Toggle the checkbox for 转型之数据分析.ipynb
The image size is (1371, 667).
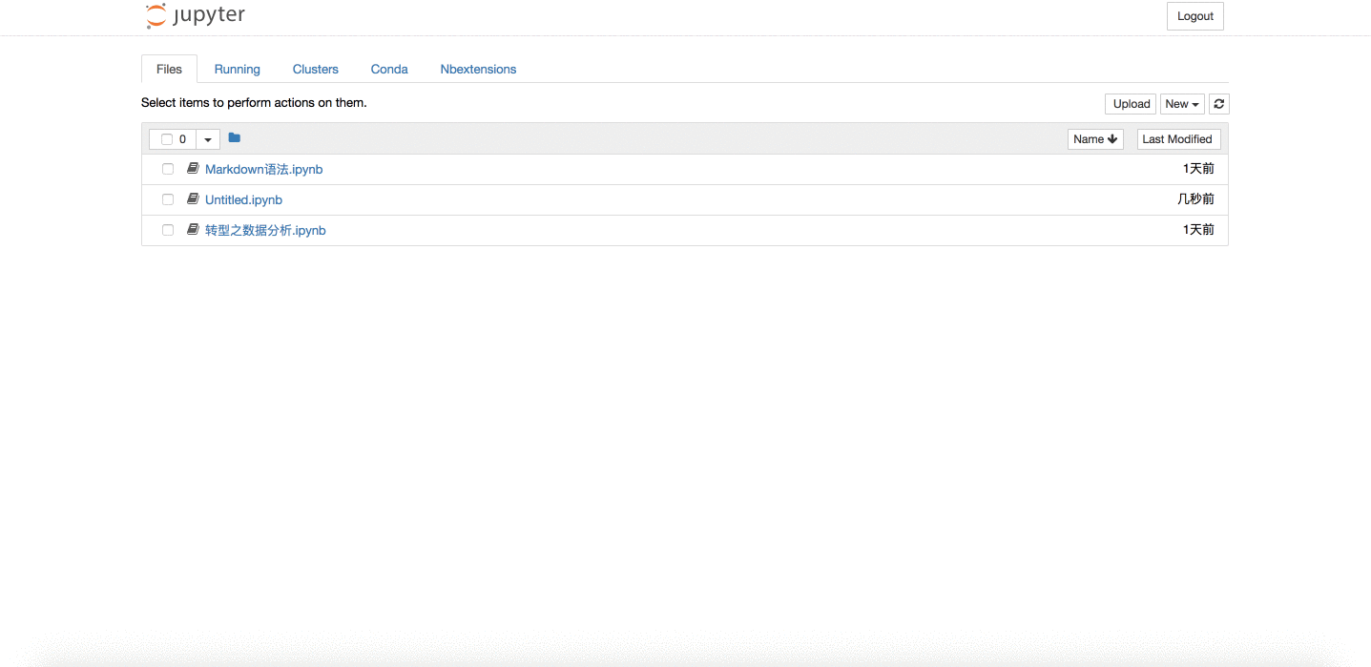(167, 229)
